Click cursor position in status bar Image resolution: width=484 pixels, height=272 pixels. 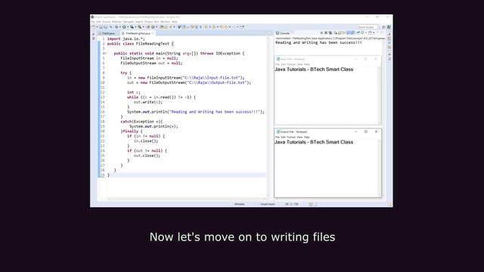pyautogui.click(x=292, y=204)
